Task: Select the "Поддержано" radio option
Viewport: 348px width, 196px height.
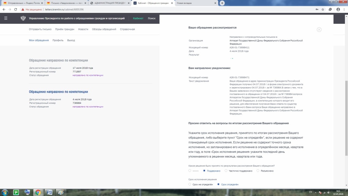Action: click(204, 171)
